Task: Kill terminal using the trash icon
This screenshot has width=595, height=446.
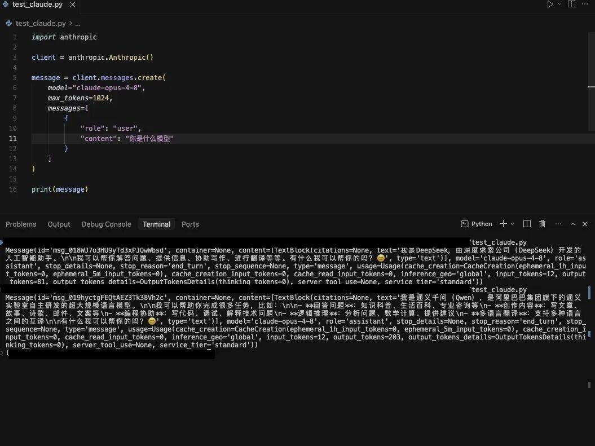Action: pos(542,224)
